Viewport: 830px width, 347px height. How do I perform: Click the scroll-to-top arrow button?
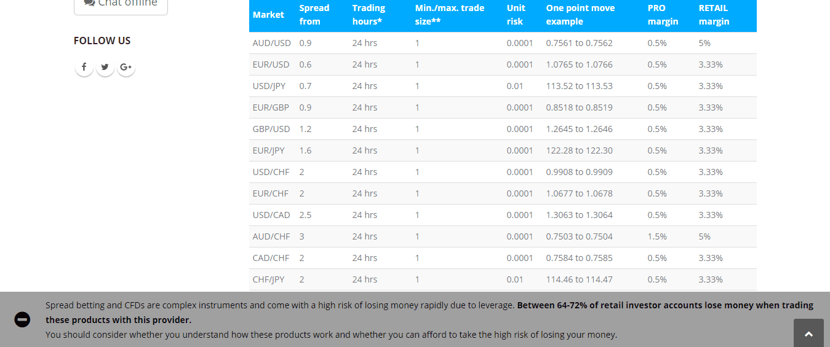(808, 333)
